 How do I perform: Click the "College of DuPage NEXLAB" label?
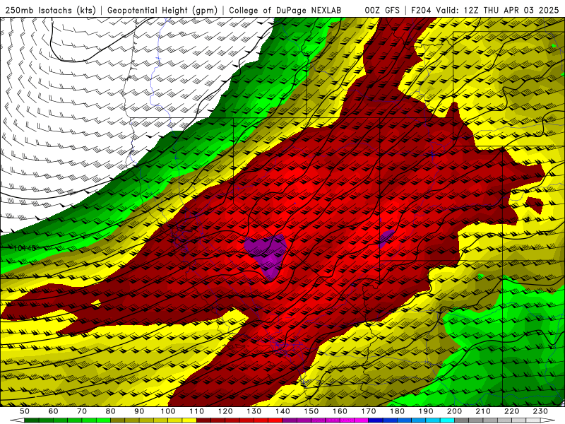(x=285, y=10)
